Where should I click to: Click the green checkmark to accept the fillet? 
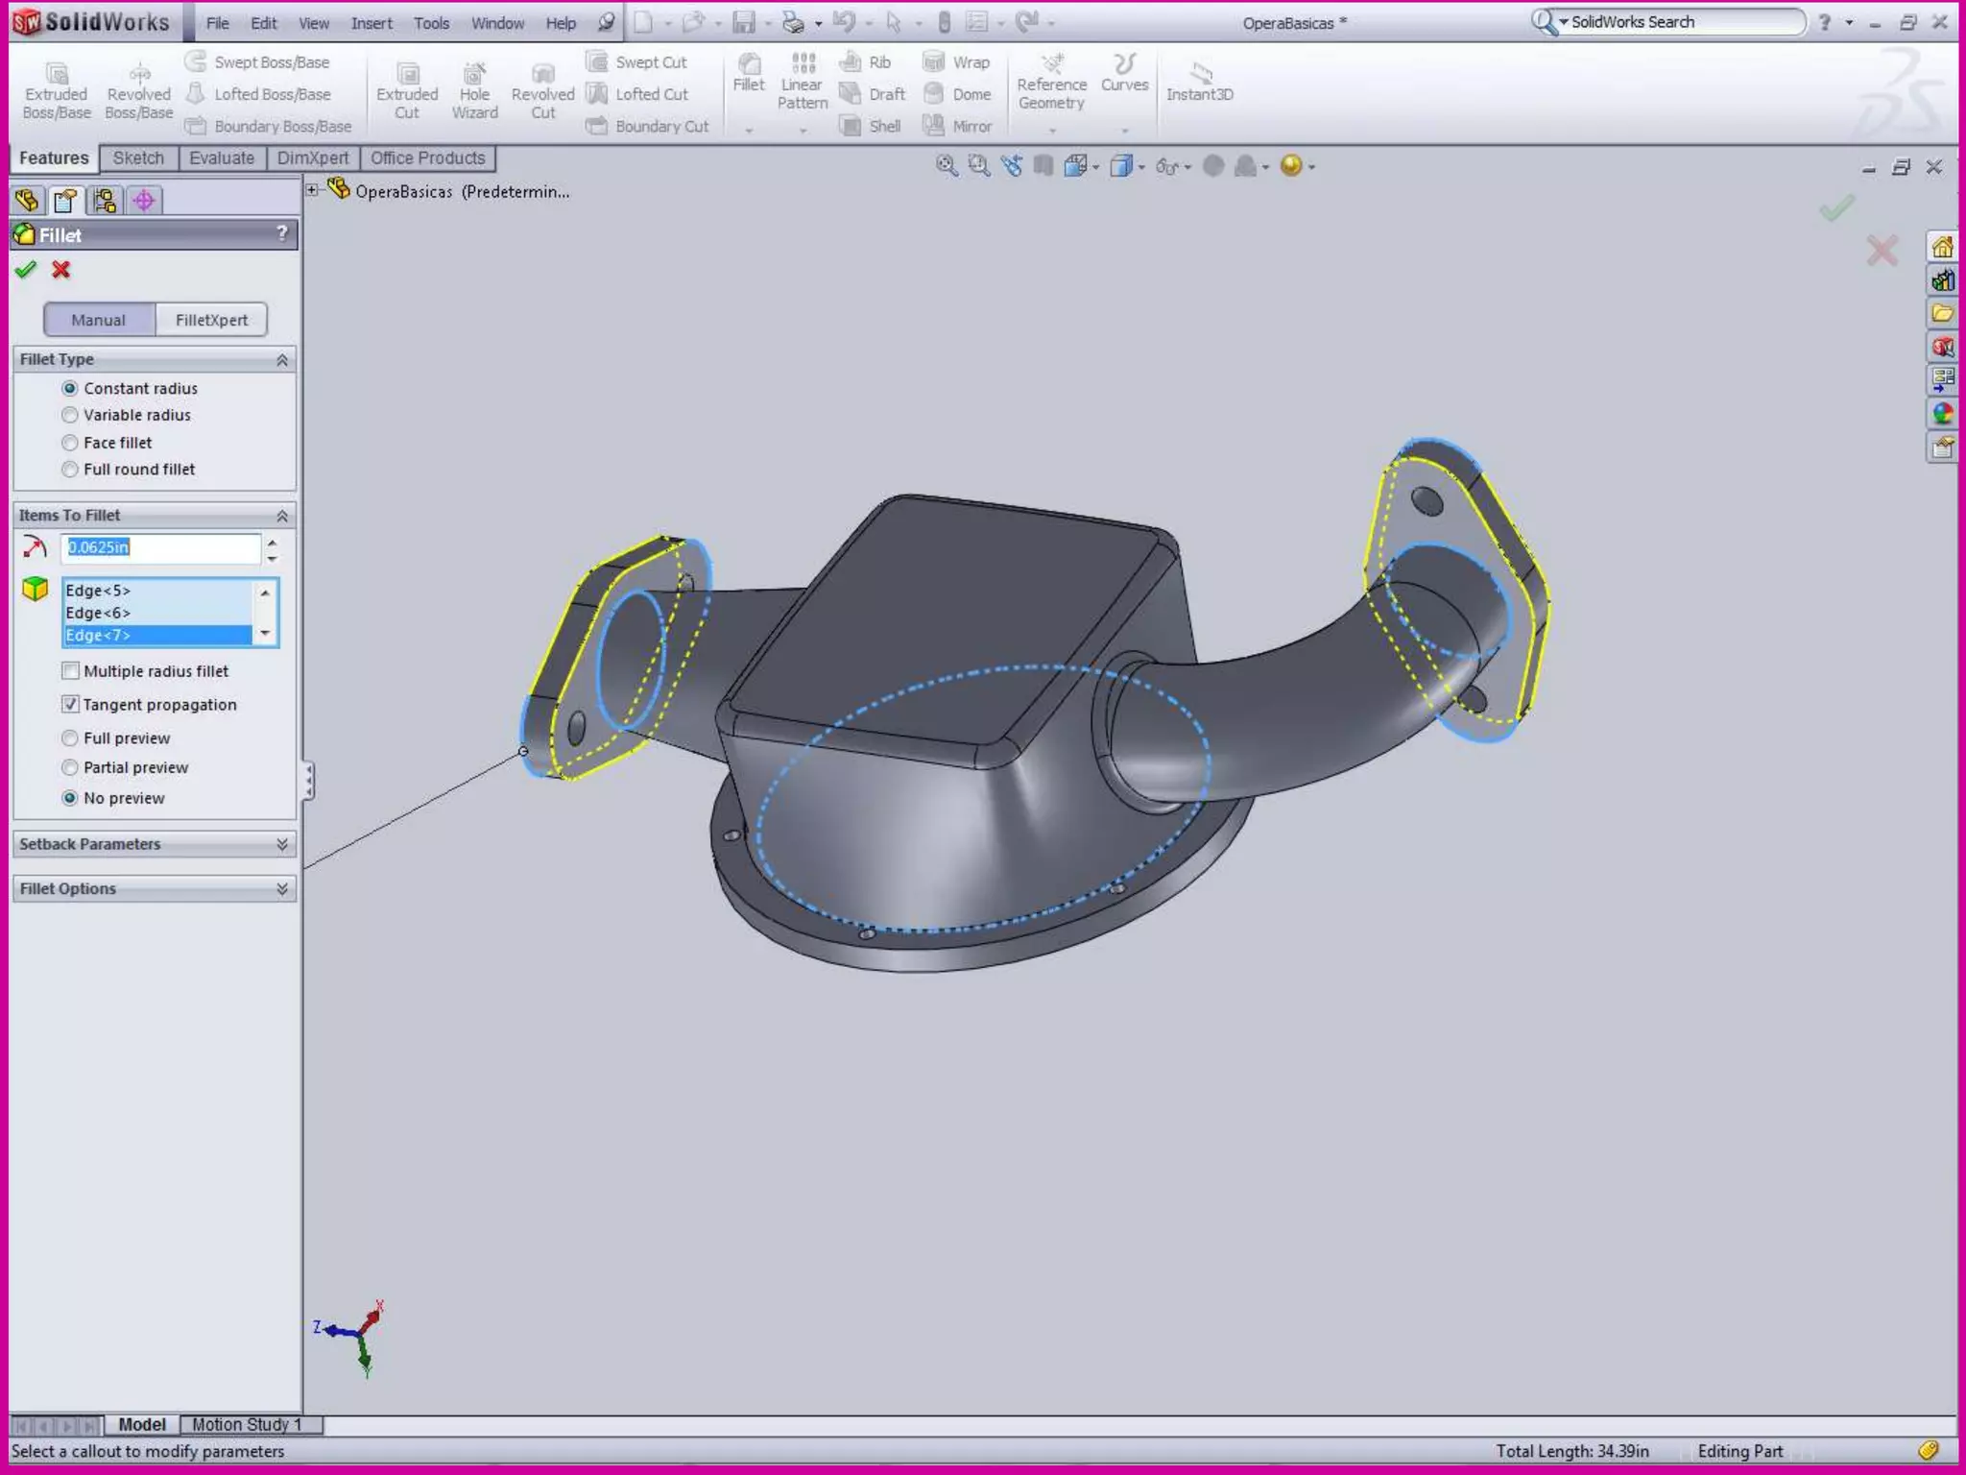26,270
